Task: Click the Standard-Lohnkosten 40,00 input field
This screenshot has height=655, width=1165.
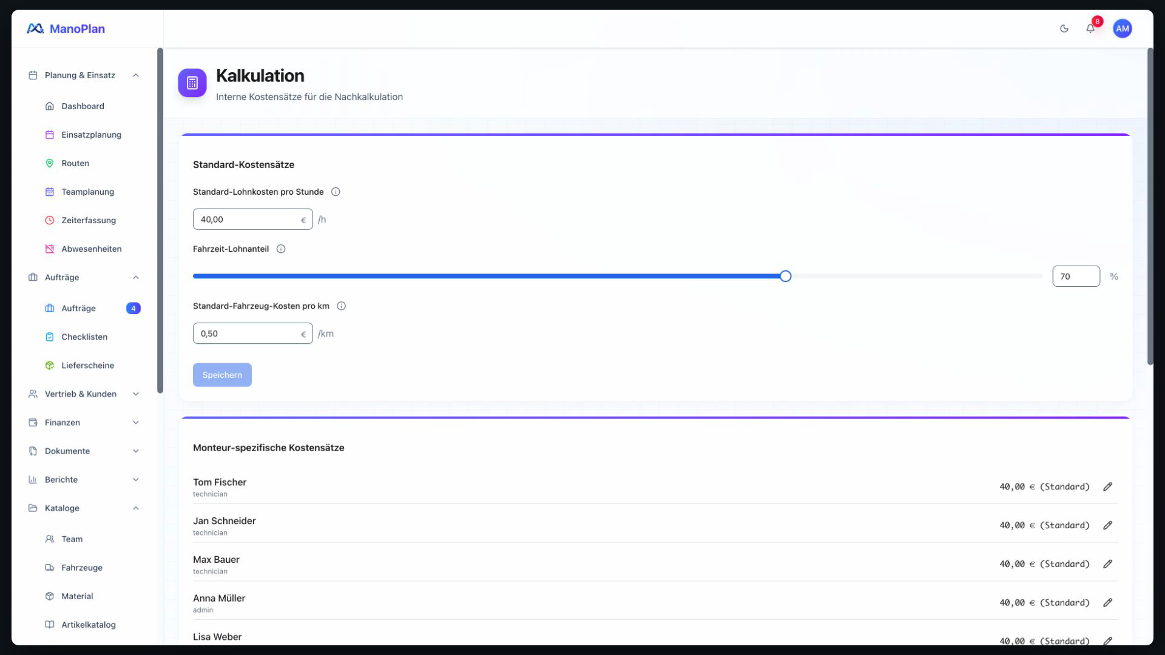Action: (x=252, y=220)
